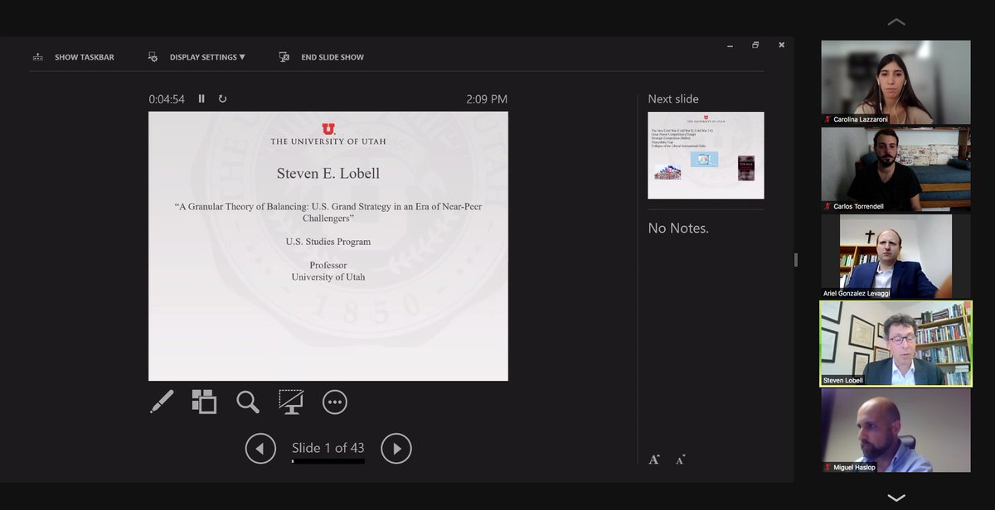Select Miguel Haslop's video tile
The width and height of the screenshot is (995, 510).
coord(895,431)
